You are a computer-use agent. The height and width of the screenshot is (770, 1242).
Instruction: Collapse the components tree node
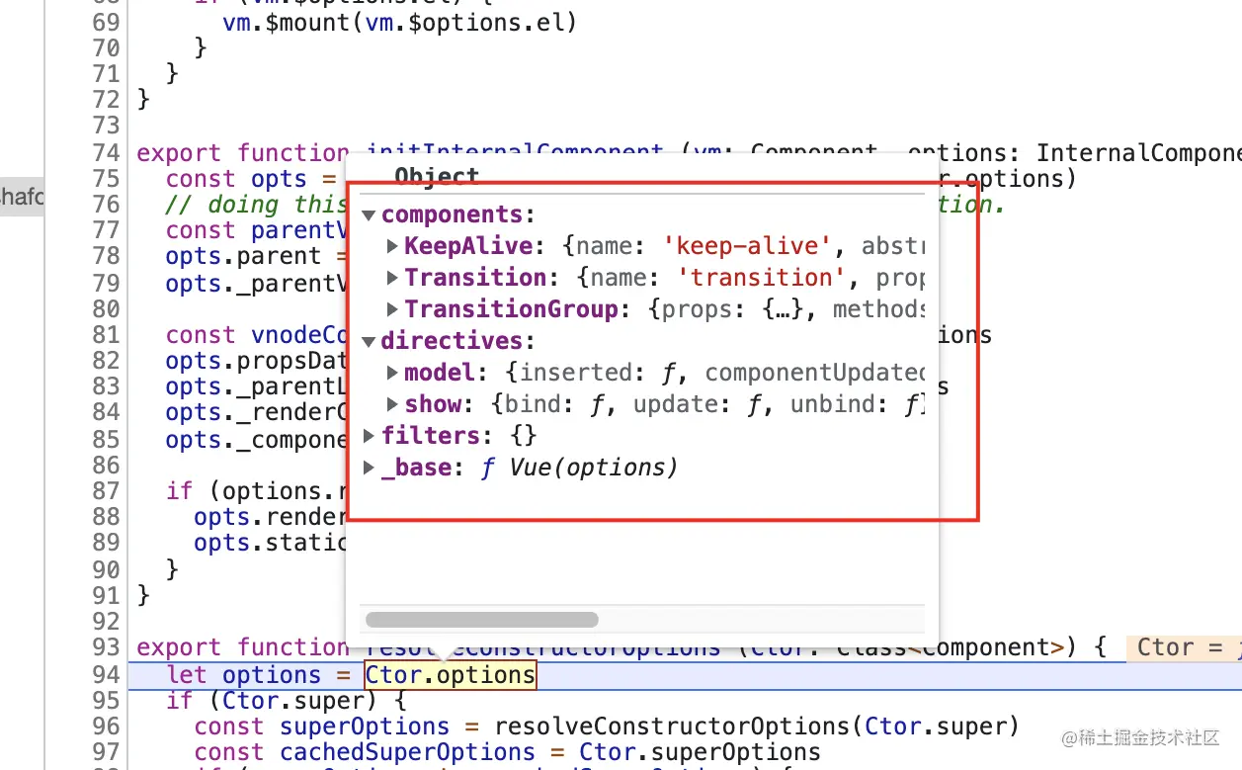pyautogui.click(x=370, y=215)
